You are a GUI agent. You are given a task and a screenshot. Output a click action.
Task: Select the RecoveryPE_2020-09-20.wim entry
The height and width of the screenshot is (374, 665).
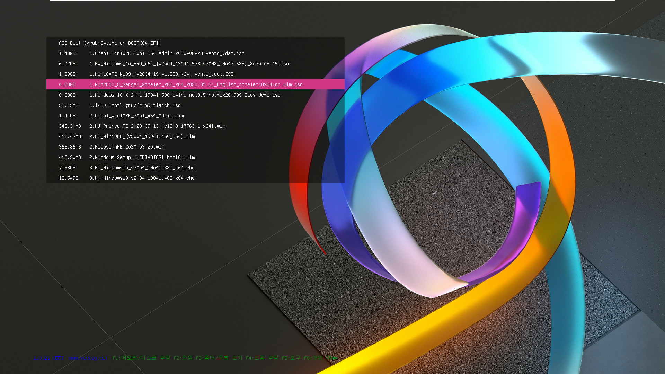coord(195,147)
